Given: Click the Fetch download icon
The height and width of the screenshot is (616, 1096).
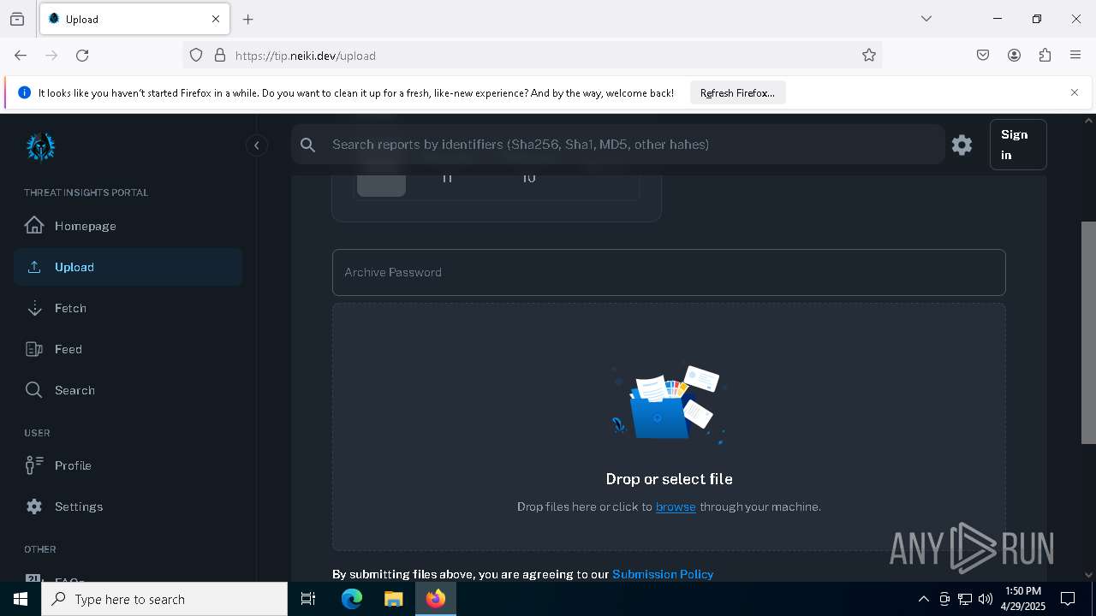Looking at the screenshot, I should (x=34, y=308).
